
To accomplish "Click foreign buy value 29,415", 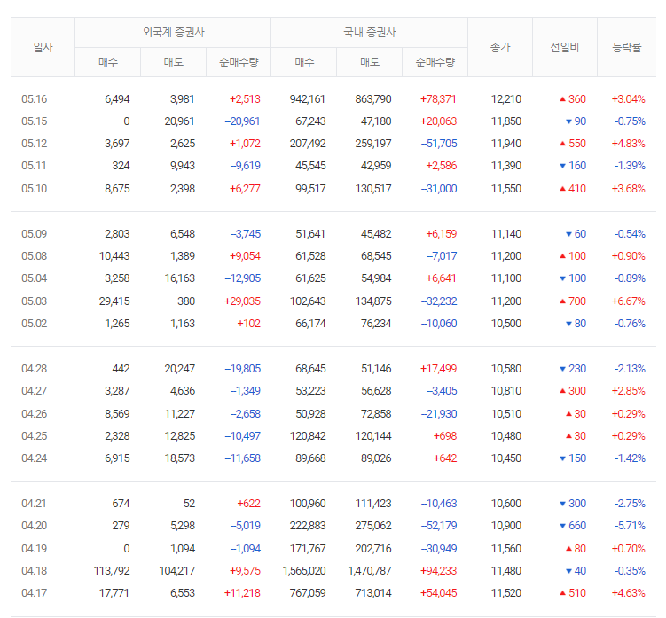I will click(x=114, y=301).
